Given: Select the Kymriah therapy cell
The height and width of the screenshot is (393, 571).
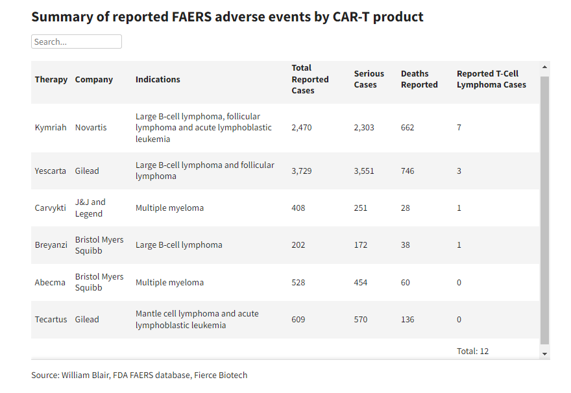Looking at the screenshot, I should 51,128.
